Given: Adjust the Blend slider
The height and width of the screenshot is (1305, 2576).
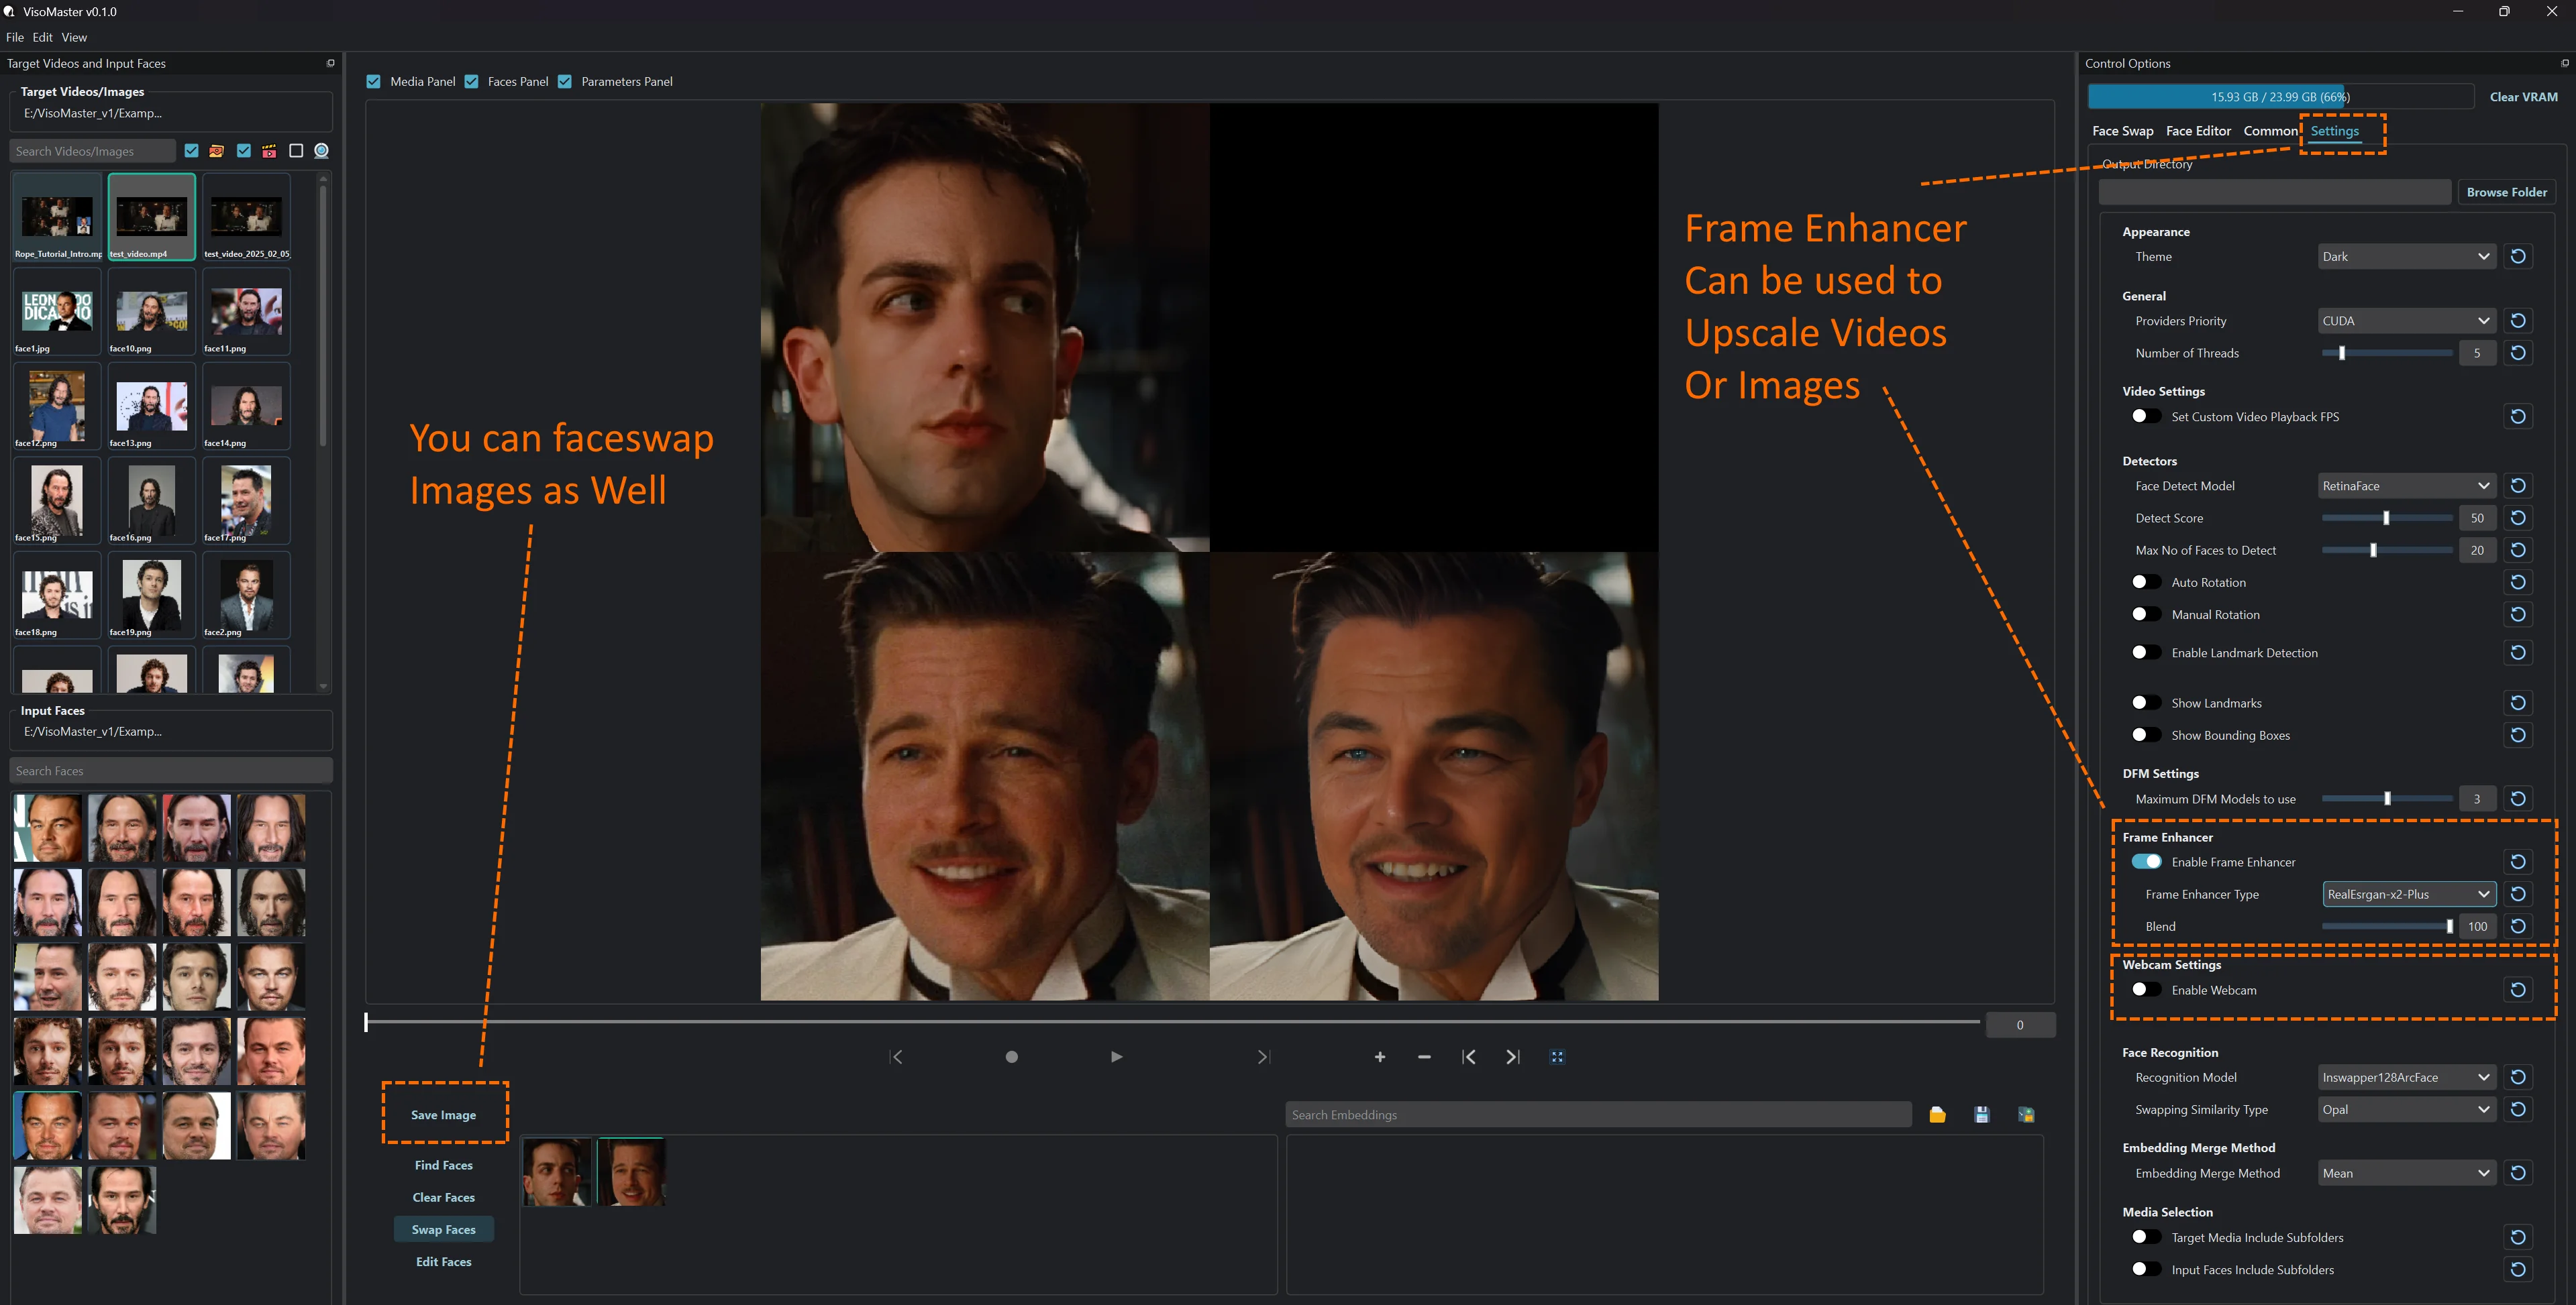Looking at the screenshot, I should (x=2386, y=926).
